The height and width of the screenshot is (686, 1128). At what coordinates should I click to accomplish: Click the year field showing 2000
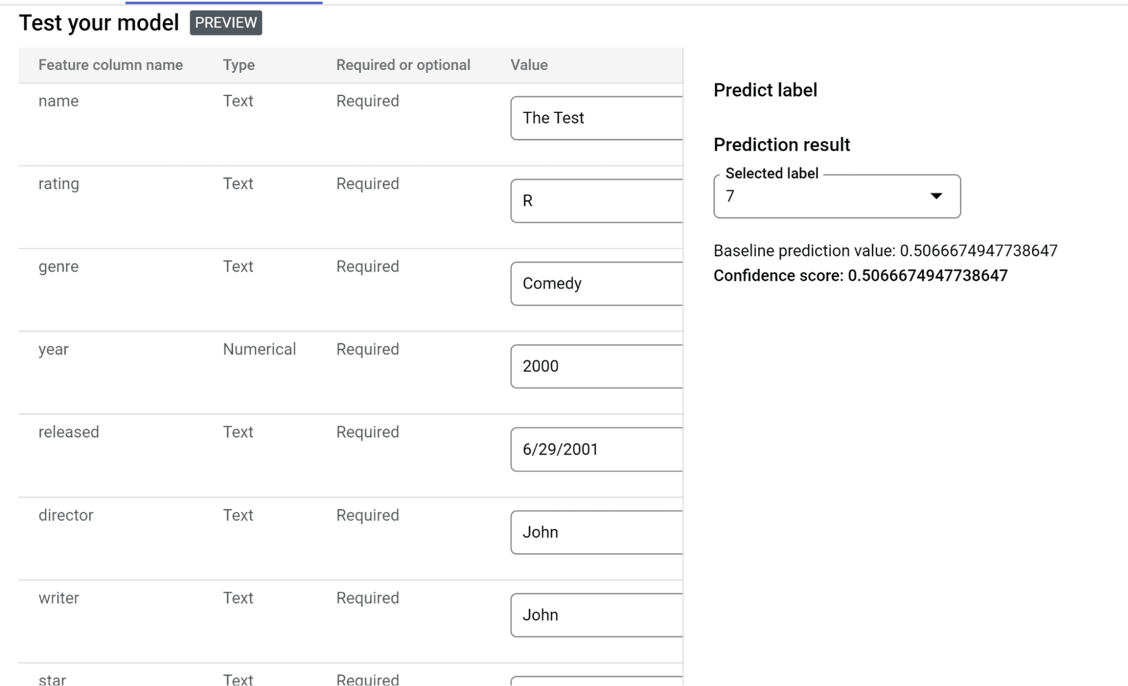click(597, 367)
